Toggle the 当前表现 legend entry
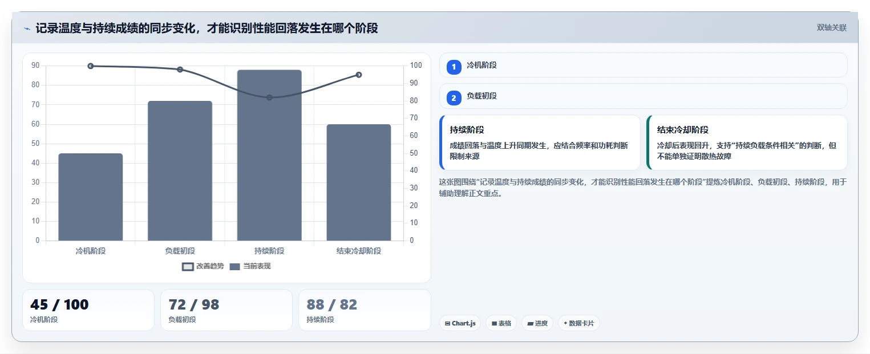The image size is (870, 354). pyautogui.click(x=250, y=266)
